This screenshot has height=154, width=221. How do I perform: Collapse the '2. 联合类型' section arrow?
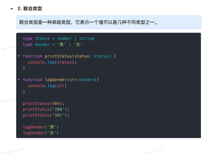pyautogui.click(x=12, y=9)
